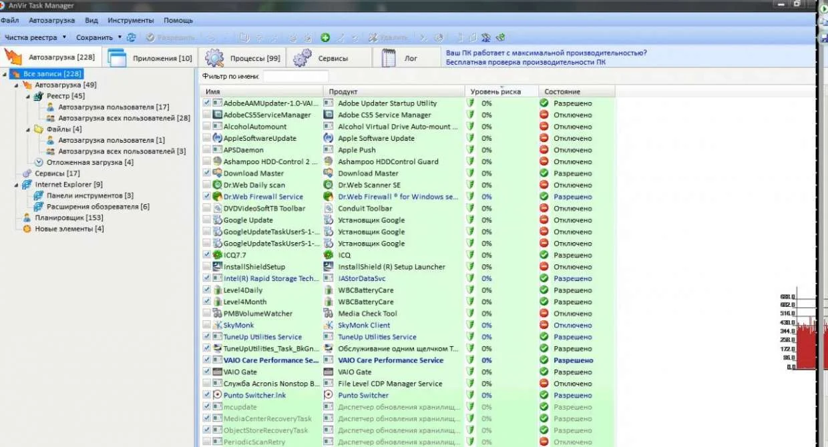828x447 pixels.
Task: Click the Level4Daily battery icon
Action: 217,290
